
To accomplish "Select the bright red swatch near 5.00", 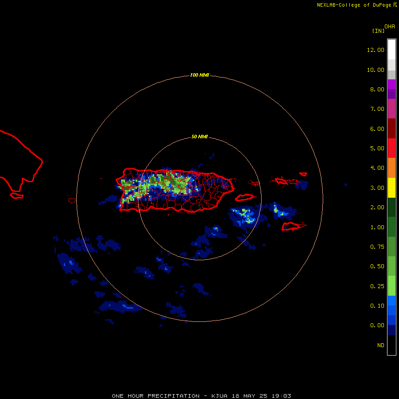I will coord(391,148).
